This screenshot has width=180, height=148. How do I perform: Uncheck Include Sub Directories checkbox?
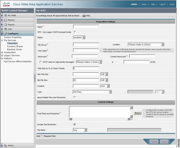[75, 124]
